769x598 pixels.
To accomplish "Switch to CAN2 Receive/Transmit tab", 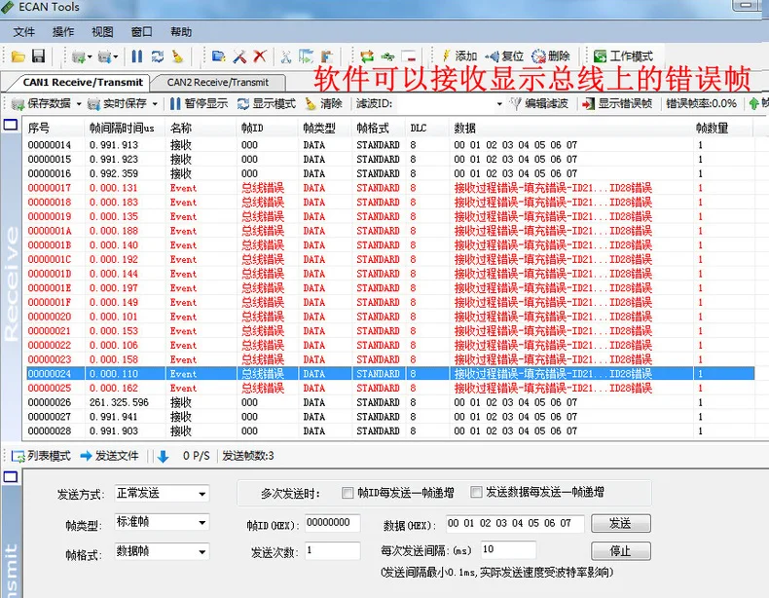I will click(218, 83).
